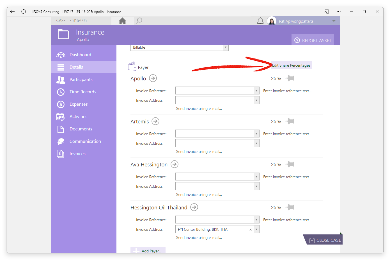Click Edit Share Percentages

291,65
